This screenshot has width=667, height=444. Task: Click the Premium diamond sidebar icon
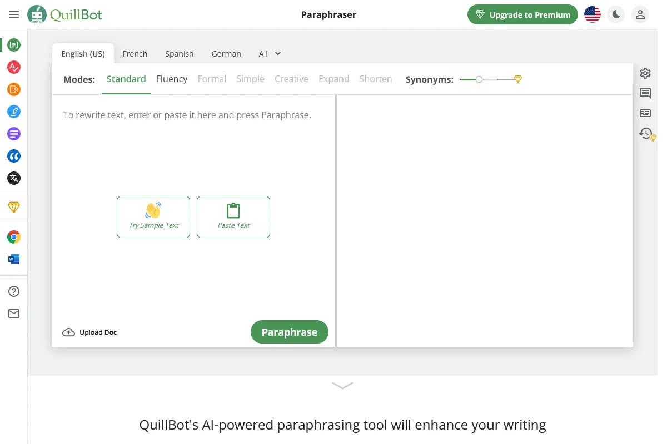[x=14, y=207]
